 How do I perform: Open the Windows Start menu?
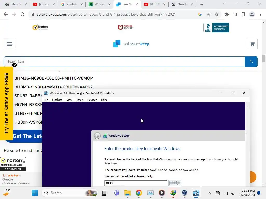(x=35, y=193)
